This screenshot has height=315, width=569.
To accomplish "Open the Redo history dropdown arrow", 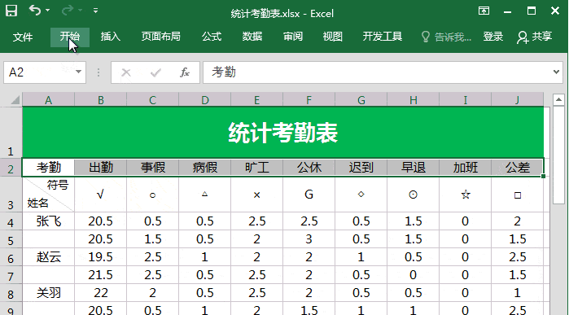I will click(x=81, y=11).
